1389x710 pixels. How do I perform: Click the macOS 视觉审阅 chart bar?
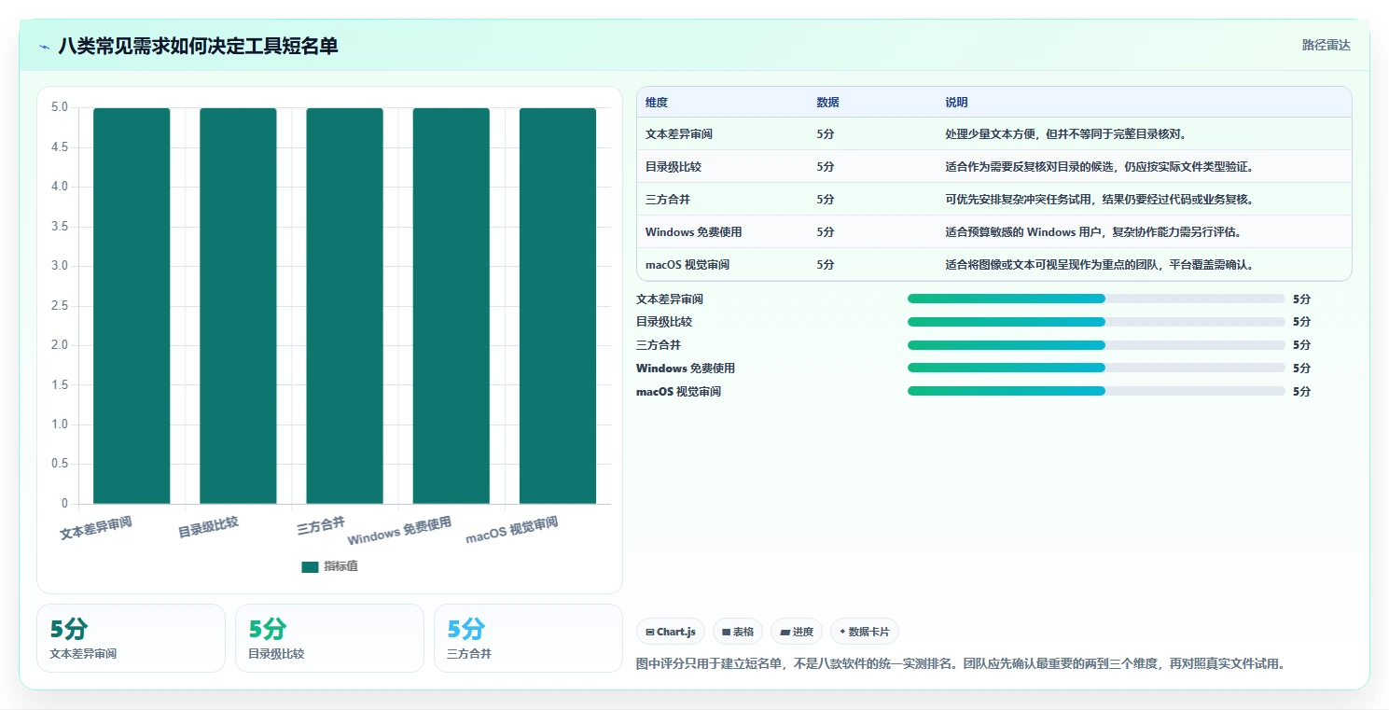(x=558, y=306)
